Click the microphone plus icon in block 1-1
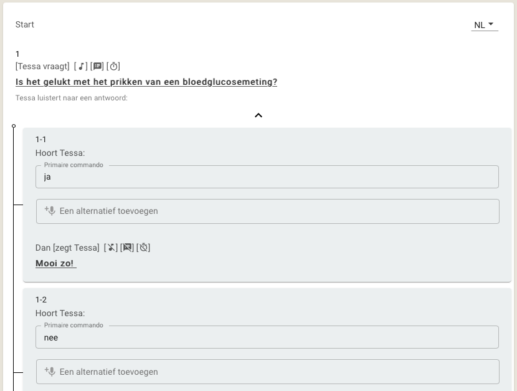The image size is (517, 391). tap(50, 211)
